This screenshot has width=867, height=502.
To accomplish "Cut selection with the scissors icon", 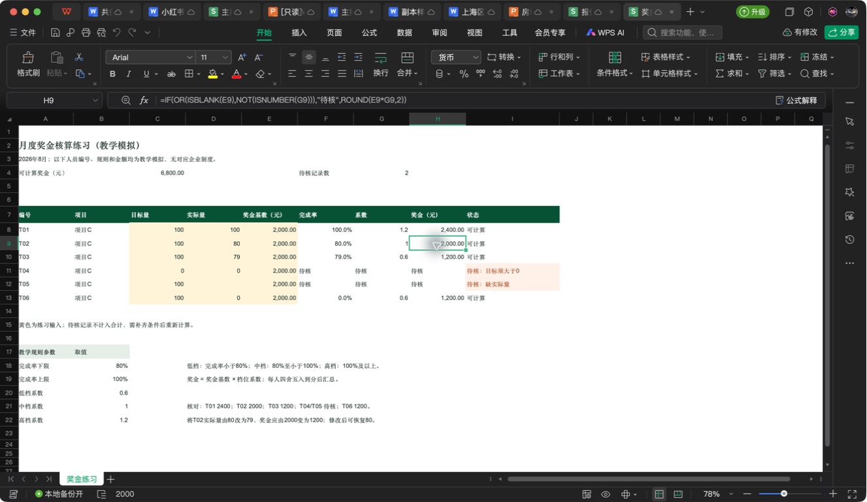I will [79, 57].
